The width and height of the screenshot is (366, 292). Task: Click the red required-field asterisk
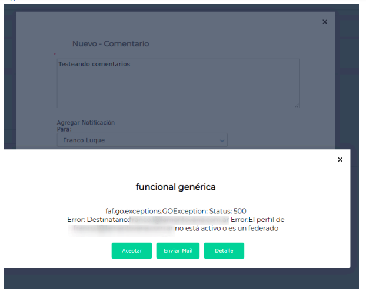point(55,54)
